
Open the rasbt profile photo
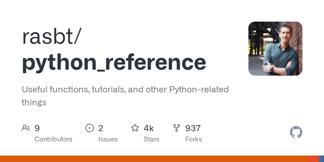pos(275,49)
